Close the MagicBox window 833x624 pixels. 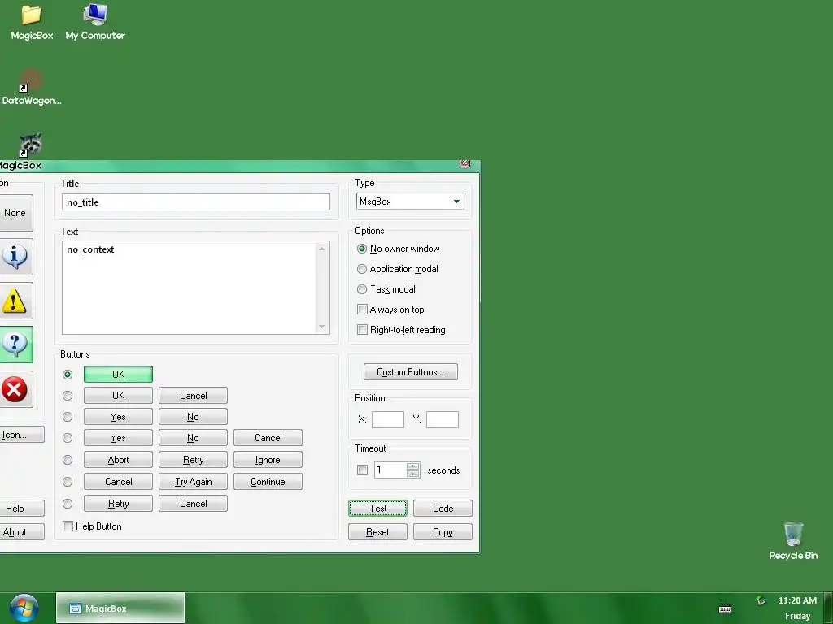464,162
